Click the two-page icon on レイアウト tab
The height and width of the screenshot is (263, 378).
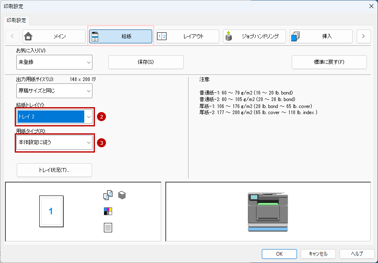click(162, 36)
